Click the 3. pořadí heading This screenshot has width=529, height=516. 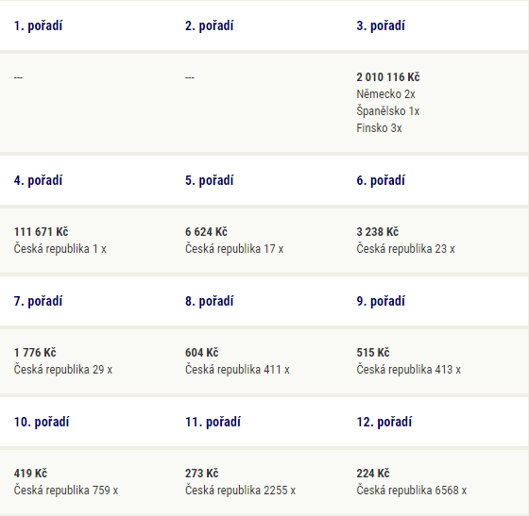tap(381, 25)
